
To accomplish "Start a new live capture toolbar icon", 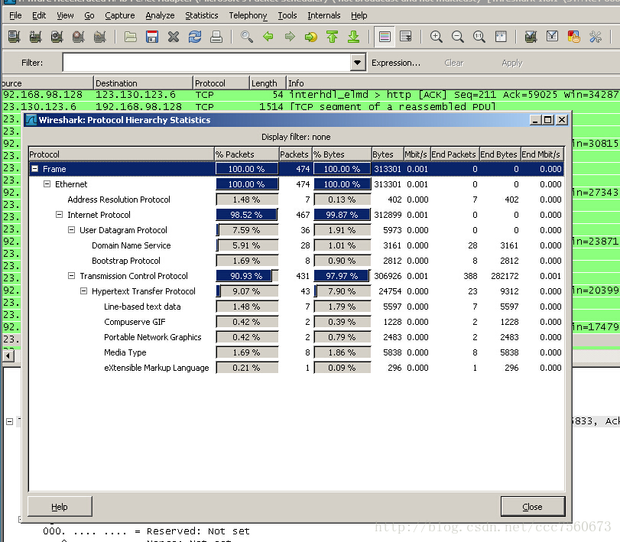I will [57, 37].
